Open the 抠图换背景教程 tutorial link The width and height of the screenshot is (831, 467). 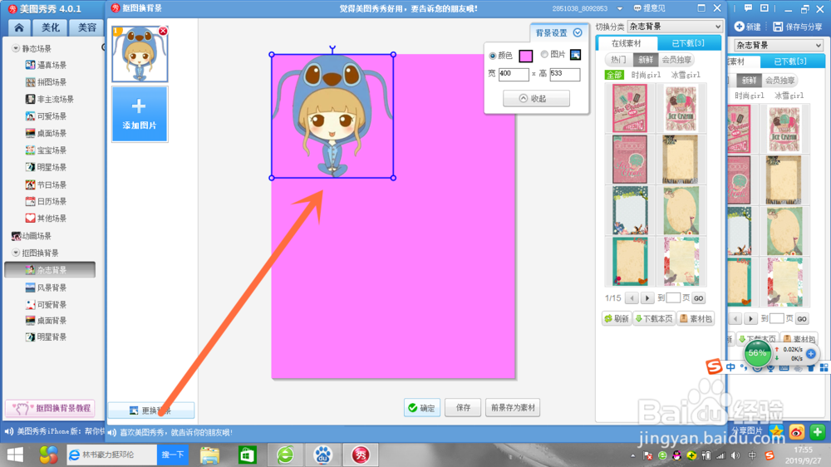51,408
